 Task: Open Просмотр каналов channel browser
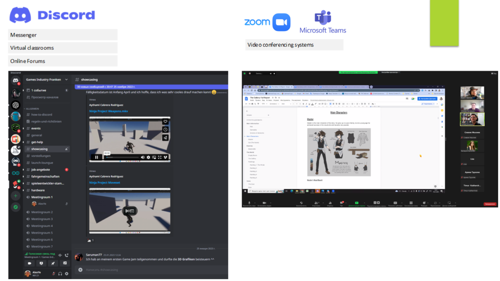click(47, 97)
